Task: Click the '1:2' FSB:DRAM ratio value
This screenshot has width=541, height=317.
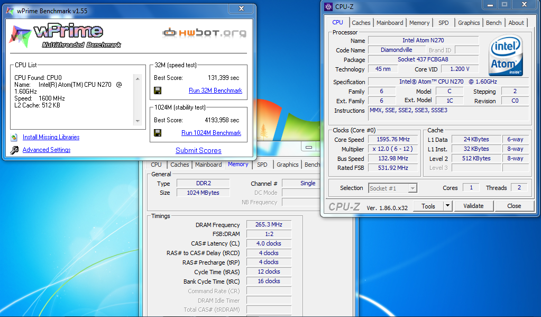Action: (x=269, y=234)
